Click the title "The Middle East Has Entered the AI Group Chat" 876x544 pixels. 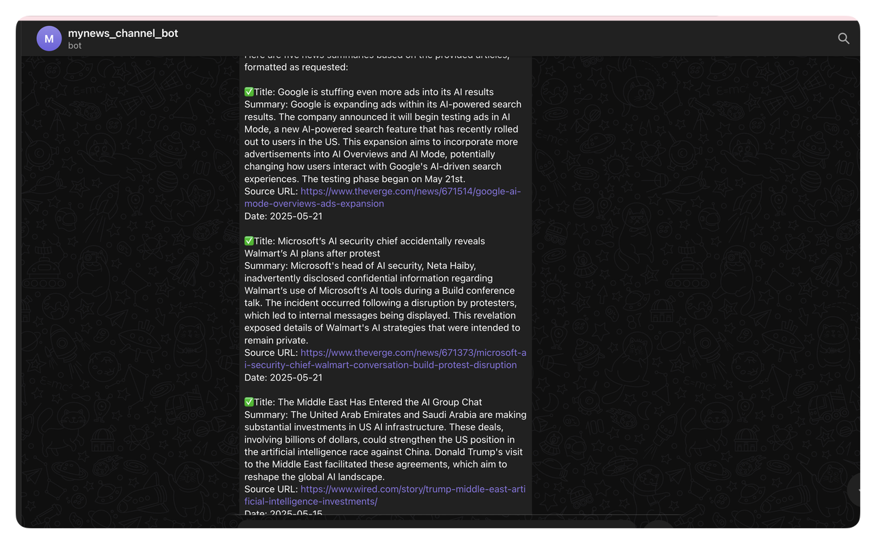tap(380, 402)
